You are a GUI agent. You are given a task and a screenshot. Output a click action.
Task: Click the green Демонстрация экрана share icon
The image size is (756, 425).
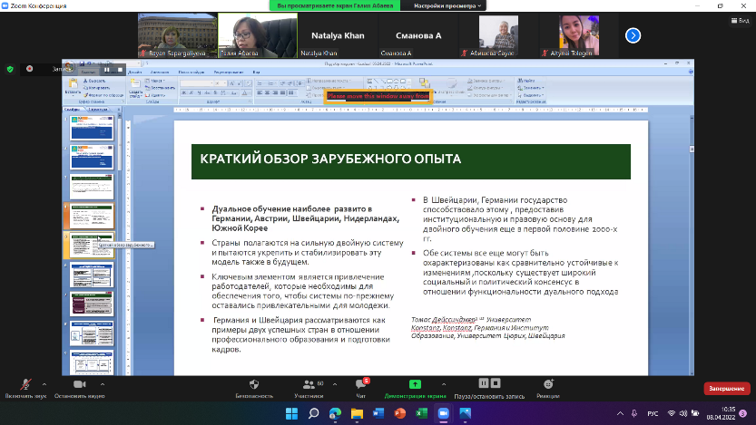click(415, 384)
